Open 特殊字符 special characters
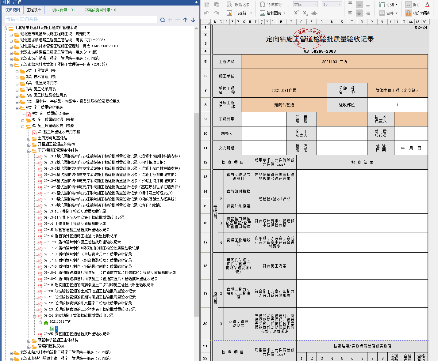This screenshot has height=361, width=438. [x=271, y=5]
